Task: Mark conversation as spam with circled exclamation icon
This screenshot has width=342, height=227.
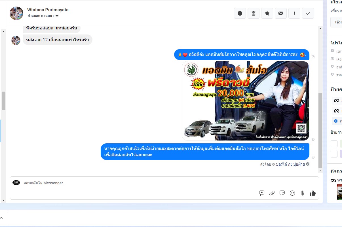Action: point(240,13)
